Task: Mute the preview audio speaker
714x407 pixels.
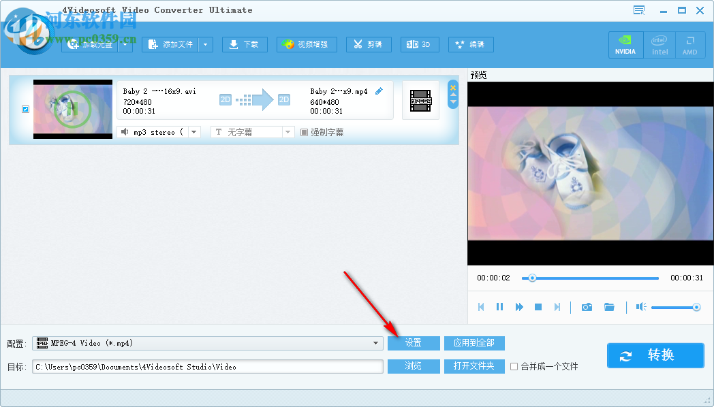Action: [x=640, y=307]
